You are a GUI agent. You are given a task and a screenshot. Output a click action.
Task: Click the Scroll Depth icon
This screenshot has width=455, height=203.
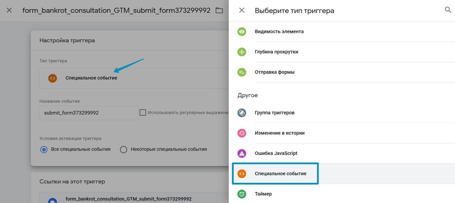[x=242, y=52]
